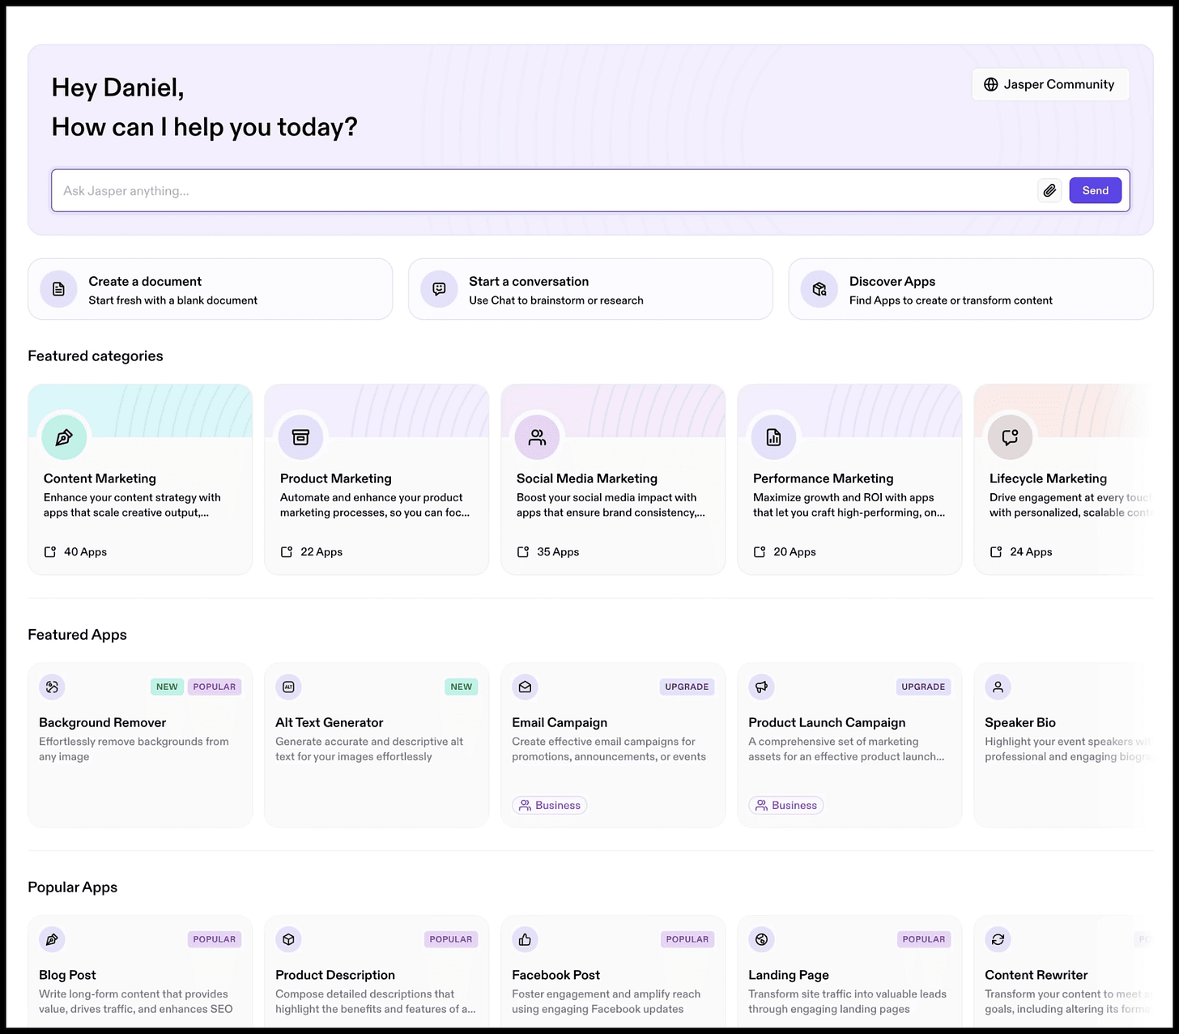1179x1034 pixels.
Task: Open the Jasper Community button
Action: [1050, 84]
